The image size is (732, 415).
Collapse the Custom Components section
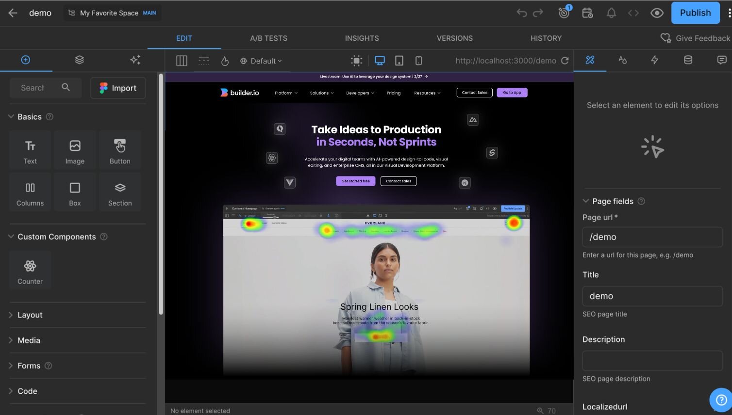[x=11, y=237]
